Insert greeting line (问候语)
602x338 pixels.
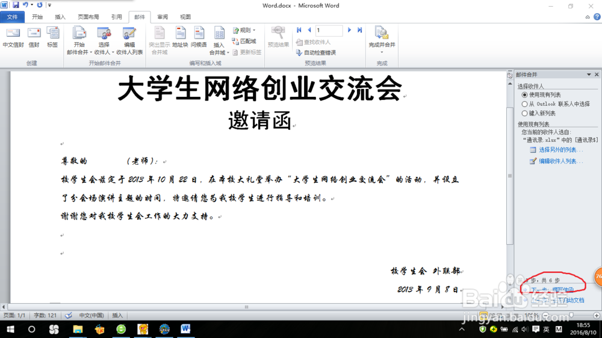tap(199, 38)
